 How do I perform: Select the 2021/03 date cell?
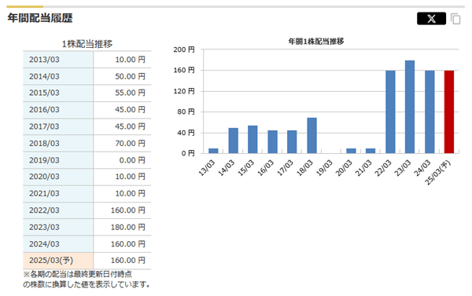pyautogui.click(x=58, y=193)
